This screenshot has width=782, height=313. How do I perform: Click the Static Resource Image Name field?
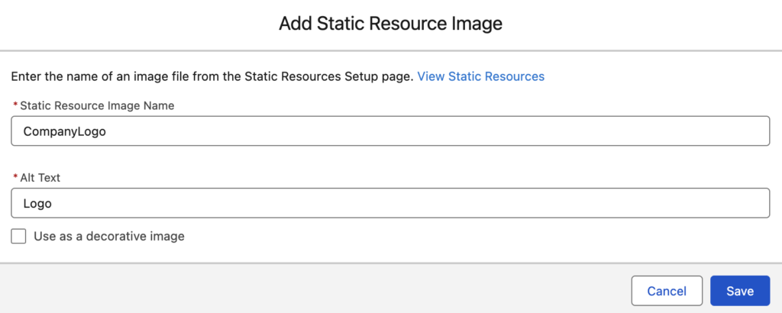pos(390,131)
